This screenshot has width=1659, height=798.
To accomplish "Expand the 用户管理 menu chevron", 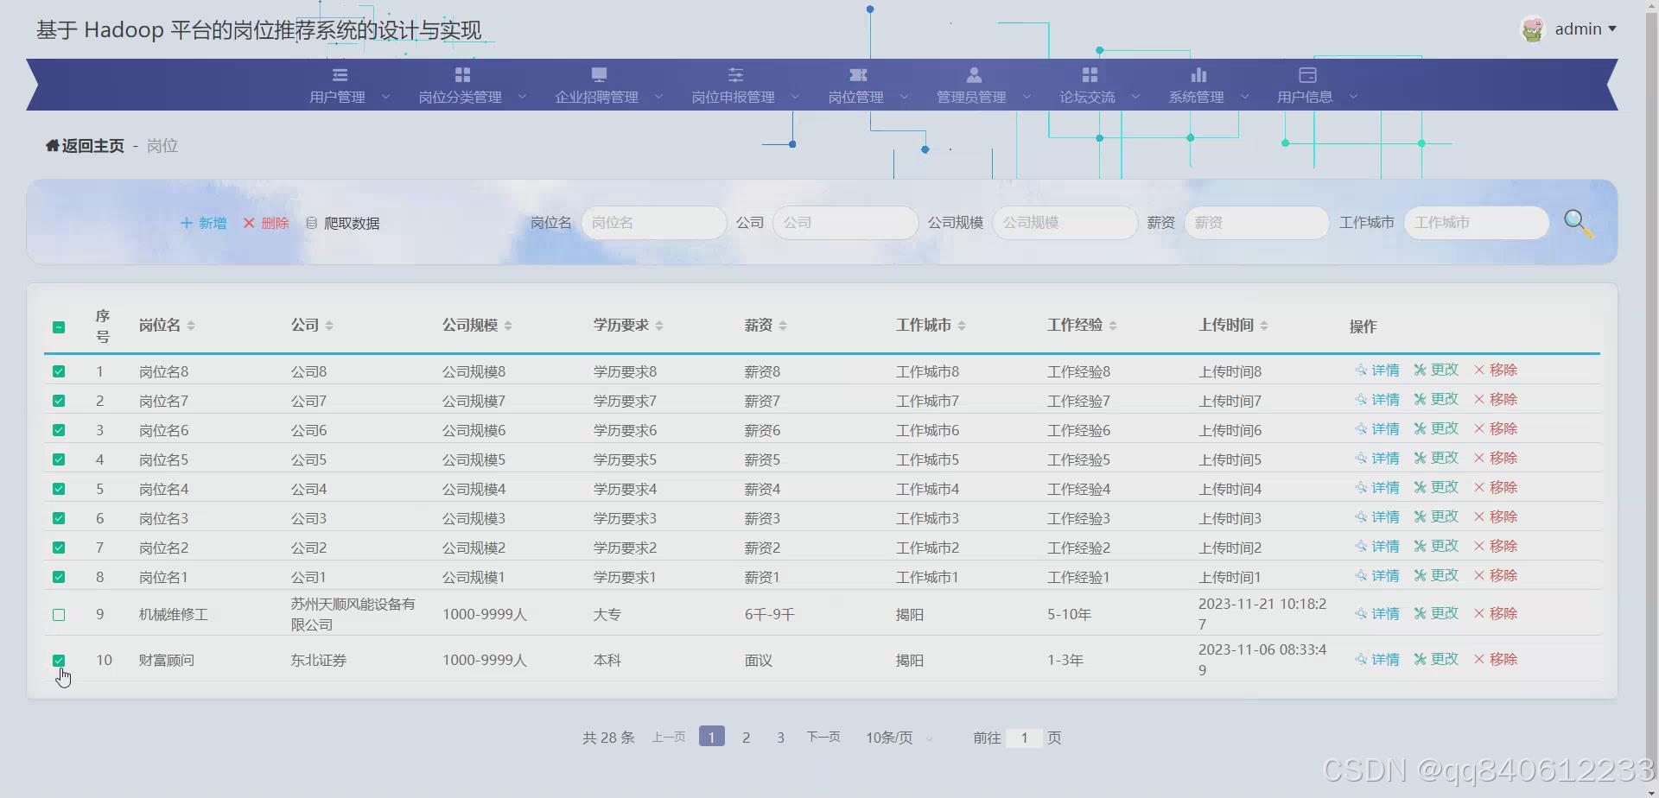I will coord(385,97).
